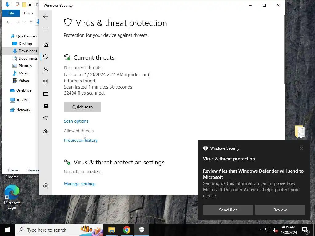Viewport: 315px width, 236px height.
Task: Click 'Last scan' date line text
Action: click(106, 75)
